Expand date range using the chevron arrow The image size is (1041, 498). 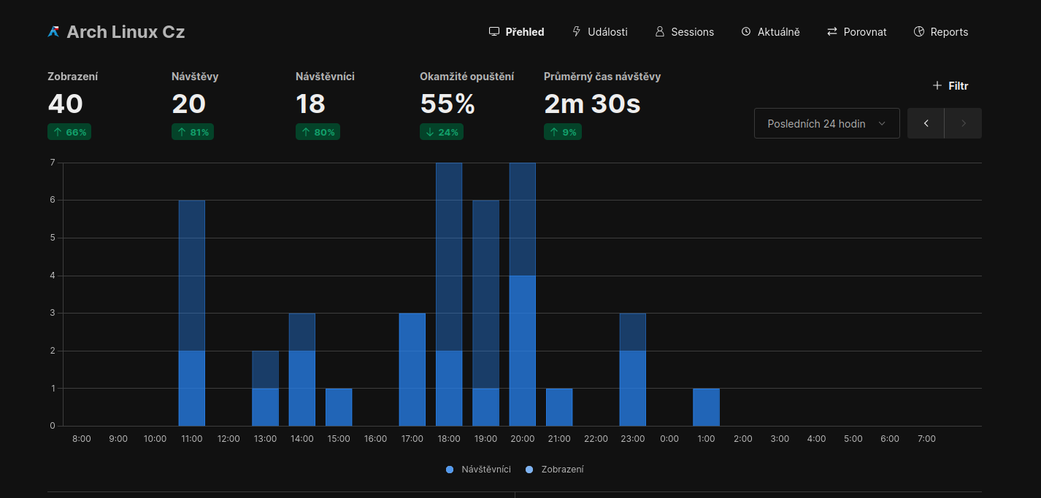(x=882, y=124)
